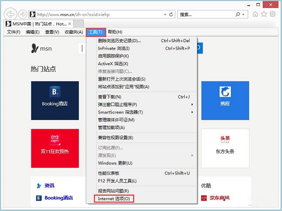Open the Settings gear icon
This screenshot has width=282, height=211.
(x=273, y=14)
